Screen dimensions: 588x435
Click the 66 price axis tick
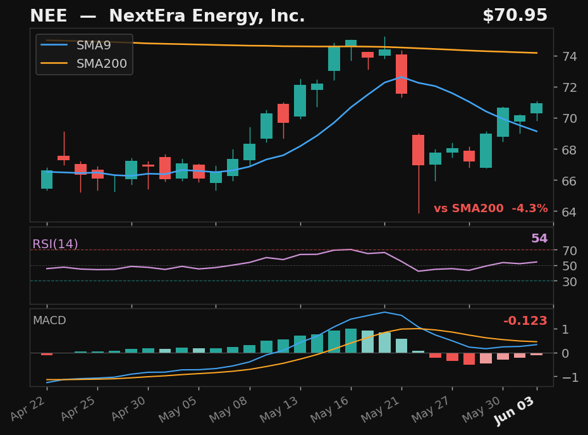pyautogui.click(x=569, y=182)
